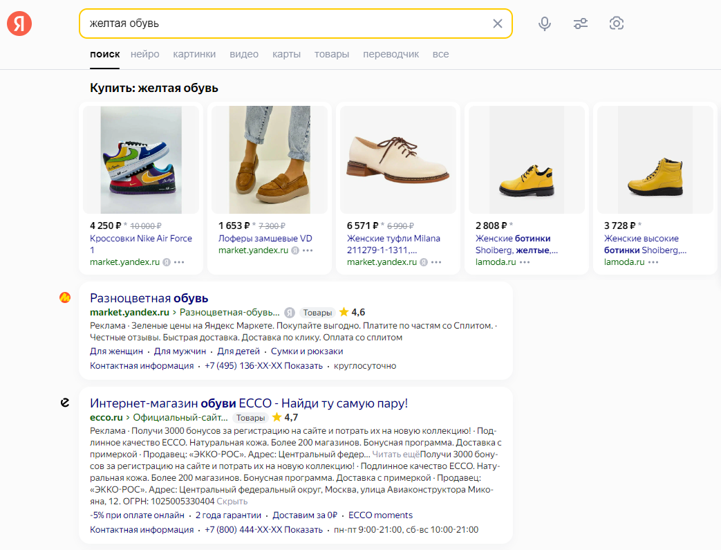Screen dimensions: 721x550
Task: Click Товары label in ecco.ru result
Action: 250,418
